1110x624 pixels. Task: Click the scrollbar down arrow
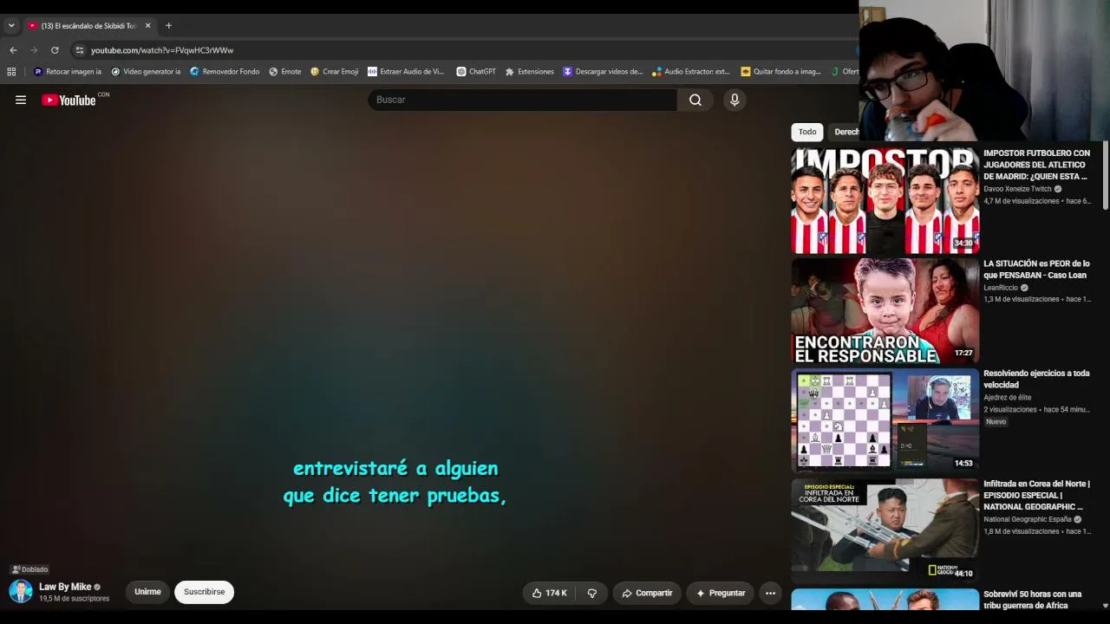click(x=1106, y=606)
